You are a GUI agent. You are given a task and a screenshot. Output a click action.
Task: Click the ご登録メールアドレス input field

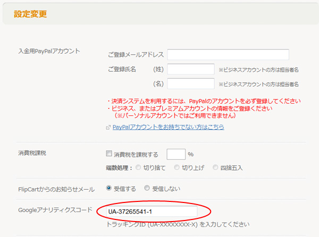point(228,55)
